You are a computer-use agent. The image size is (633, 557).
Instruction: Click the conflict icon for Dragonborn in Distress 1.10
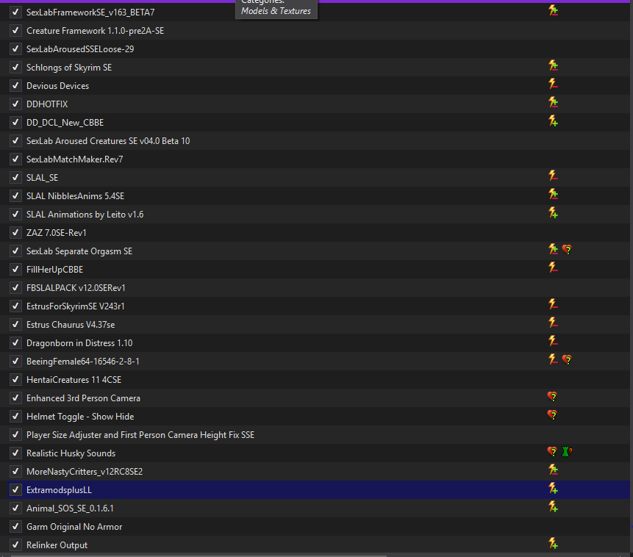coord(553,341)
